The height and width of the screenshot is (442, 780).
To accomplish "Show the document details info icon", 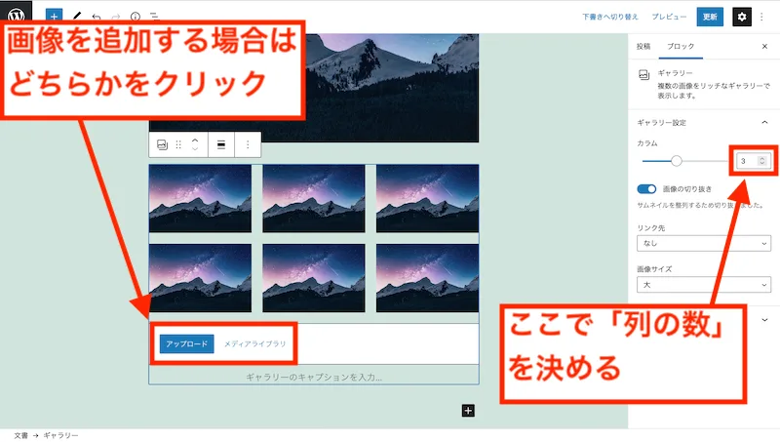I will [x=136, y=17].
